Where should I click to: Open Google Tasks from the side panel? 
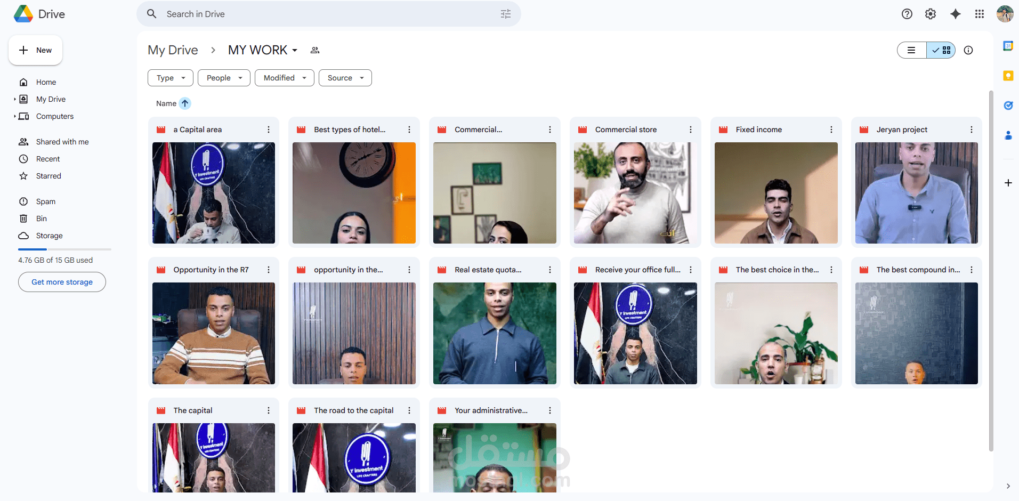pyautogui.click(x=1008, y=106)
